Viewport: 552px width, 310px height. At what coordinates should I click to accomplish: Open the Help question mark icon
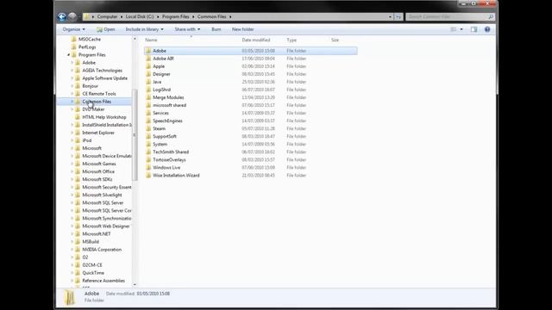pyautogui.click(x=487, y=29)
